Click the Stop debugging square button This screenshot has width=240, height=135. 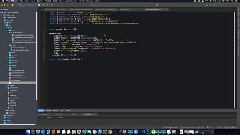13,5
